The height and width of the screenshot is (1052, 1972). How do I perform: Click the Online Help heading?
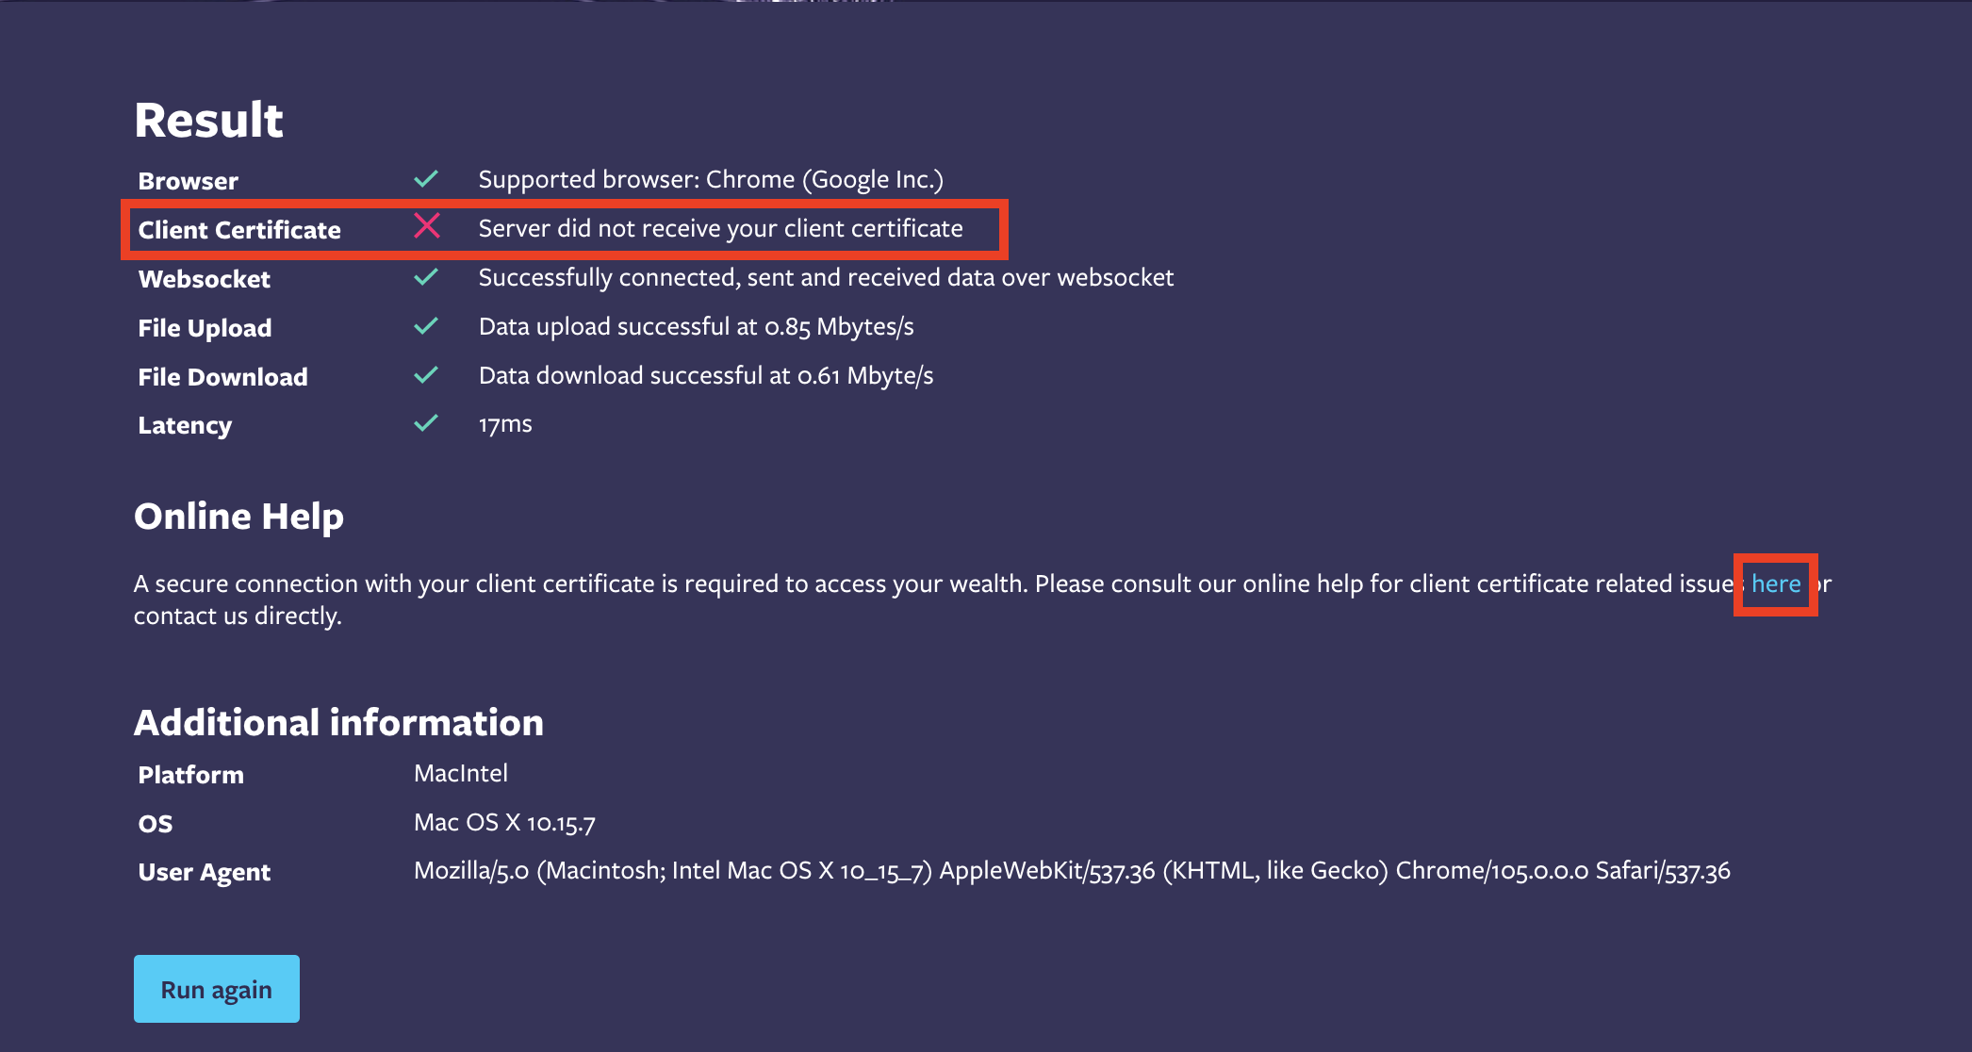238,517
